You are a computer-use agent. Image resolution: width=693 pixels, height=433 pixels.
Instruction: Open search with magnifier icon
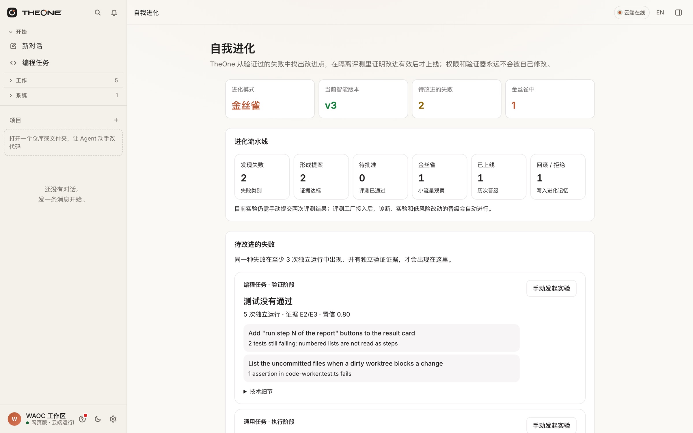(x=98, y=12)
